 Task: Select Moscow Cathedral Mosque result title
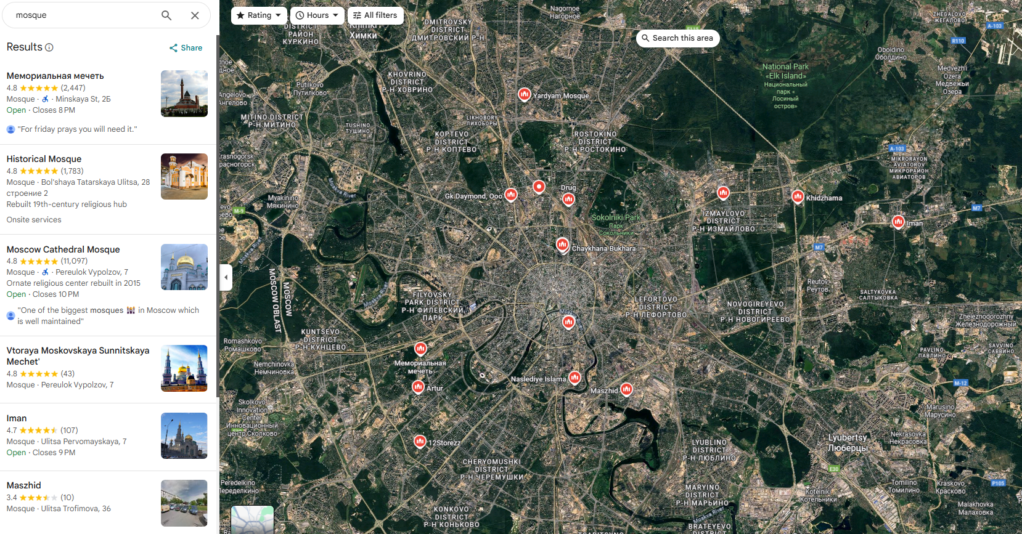[x=63, y=249]
